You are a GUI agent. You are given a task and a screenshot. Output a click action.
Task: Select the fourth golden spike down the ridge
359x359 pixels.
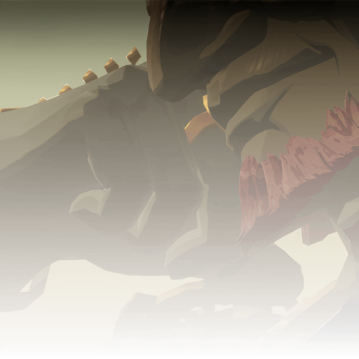click(66, 89)
